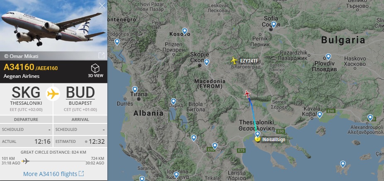Select the red Aegean aircraft on map

click(x=247, y=94)
